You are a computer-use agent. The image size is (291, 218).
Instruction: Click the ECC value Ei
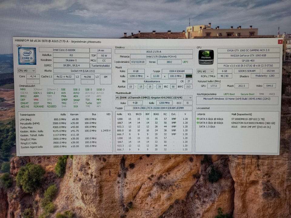(x=188, y=103)
